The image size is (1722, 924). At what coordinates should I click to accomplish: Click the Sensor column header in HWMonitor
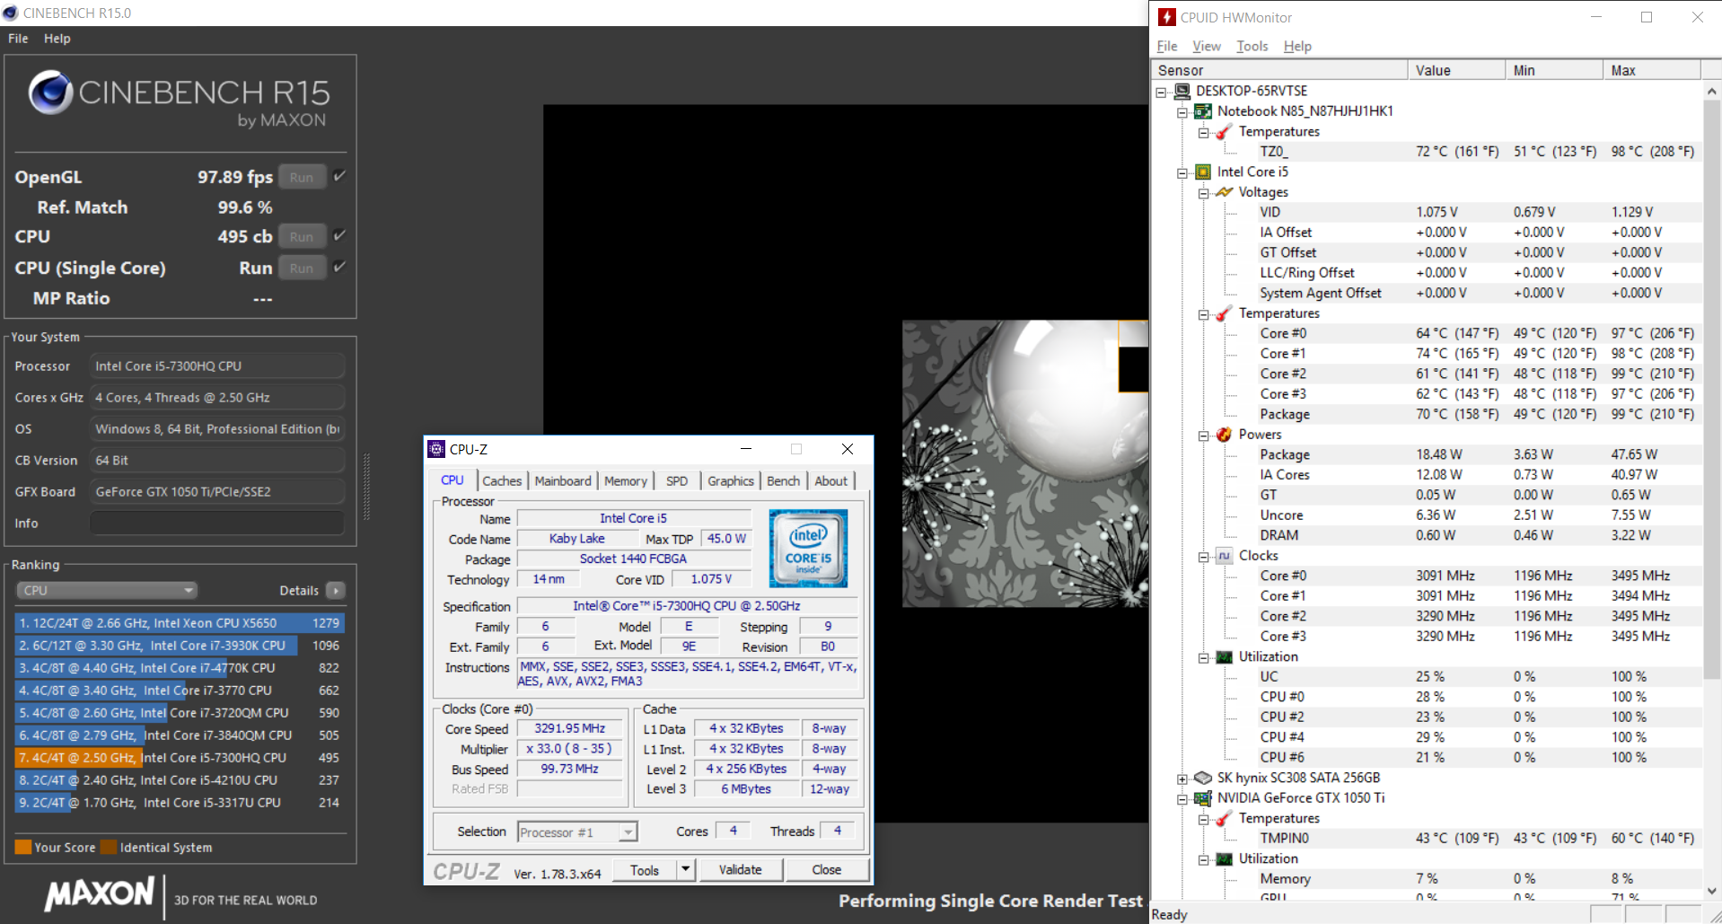1279,70
